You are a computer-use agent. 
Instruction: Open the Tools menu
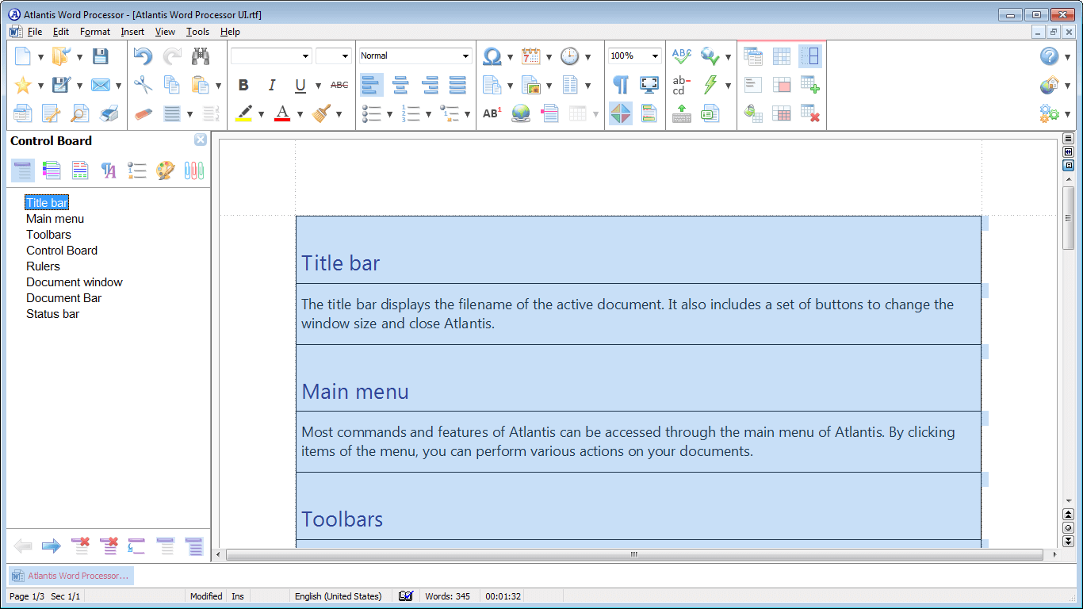[197, 32]
